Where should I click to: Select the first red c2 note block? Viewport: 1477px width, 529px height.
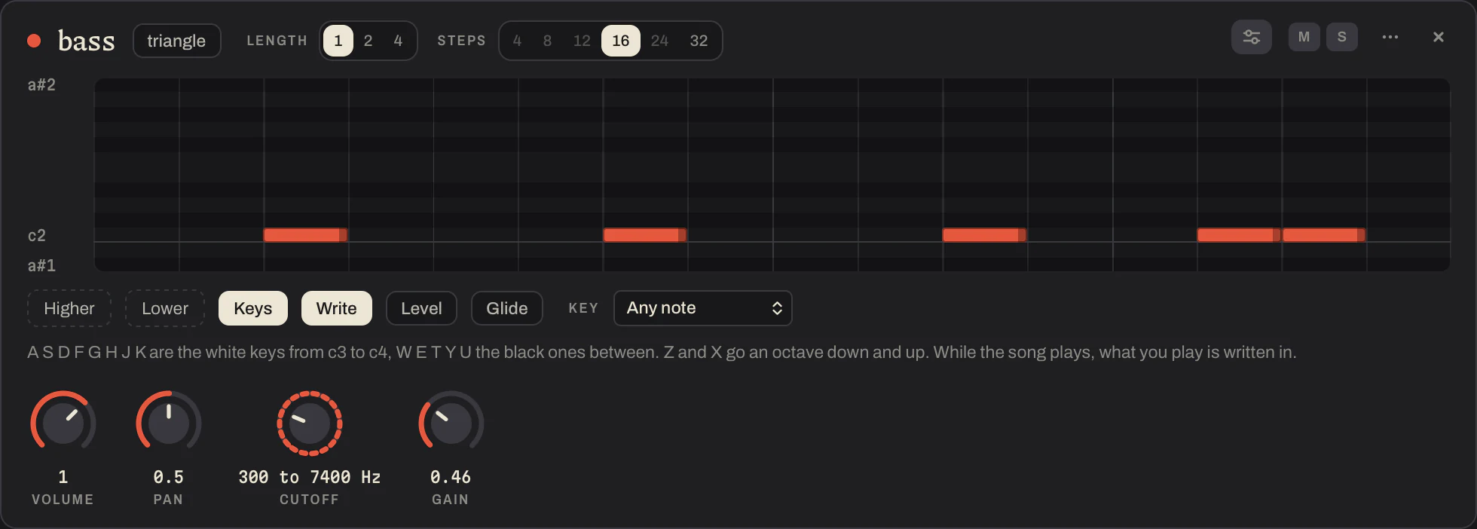[x=305, y=235]
